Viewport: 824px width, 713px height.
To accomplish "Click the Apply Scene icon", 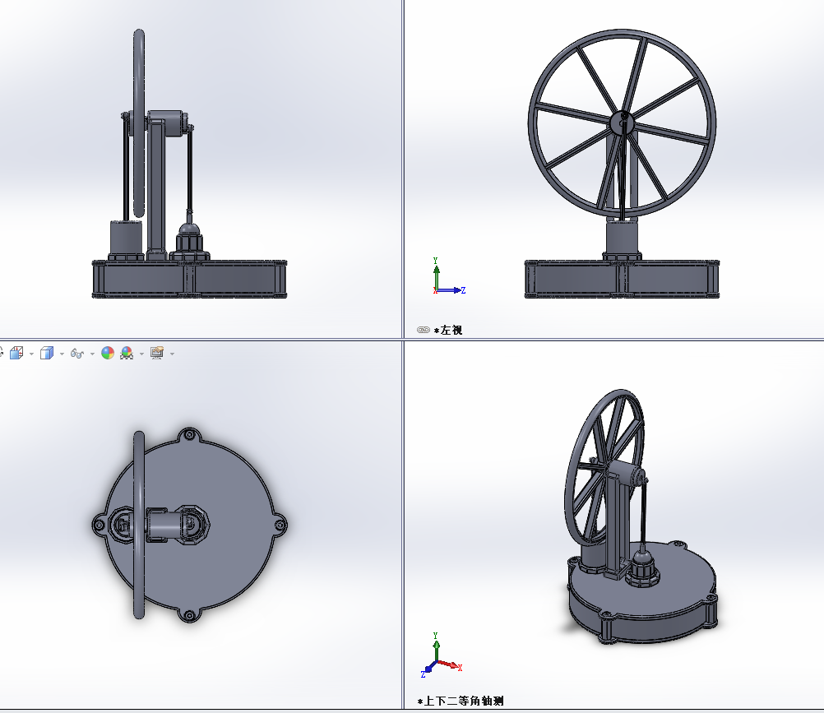I will pos(127,353).
